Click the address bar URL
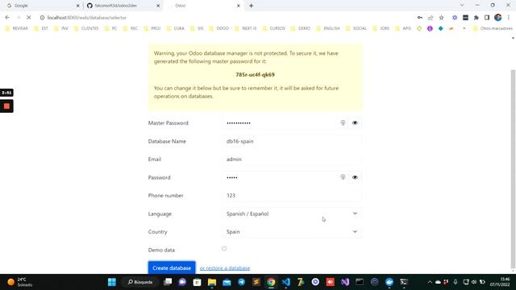This screenshot has height=290, width=516. [87, 18]
